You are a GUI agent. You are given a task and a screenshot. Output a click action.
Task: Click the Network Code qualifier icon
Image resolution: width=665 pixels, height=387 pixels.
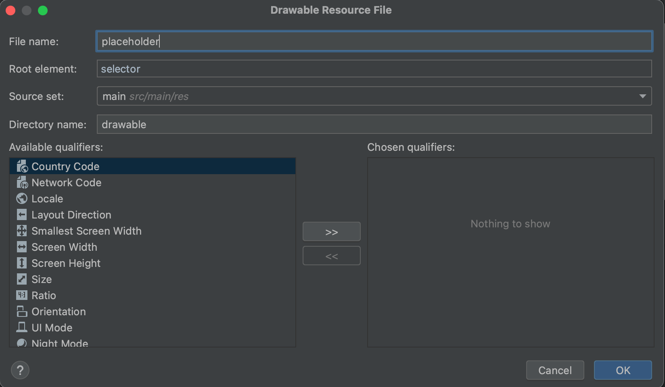[22, 182]
